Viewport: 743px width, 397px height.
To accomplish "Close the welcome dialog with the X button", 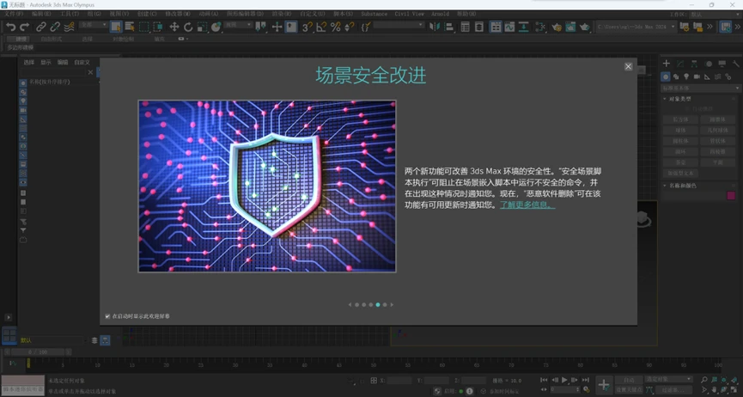I will 628,66.
